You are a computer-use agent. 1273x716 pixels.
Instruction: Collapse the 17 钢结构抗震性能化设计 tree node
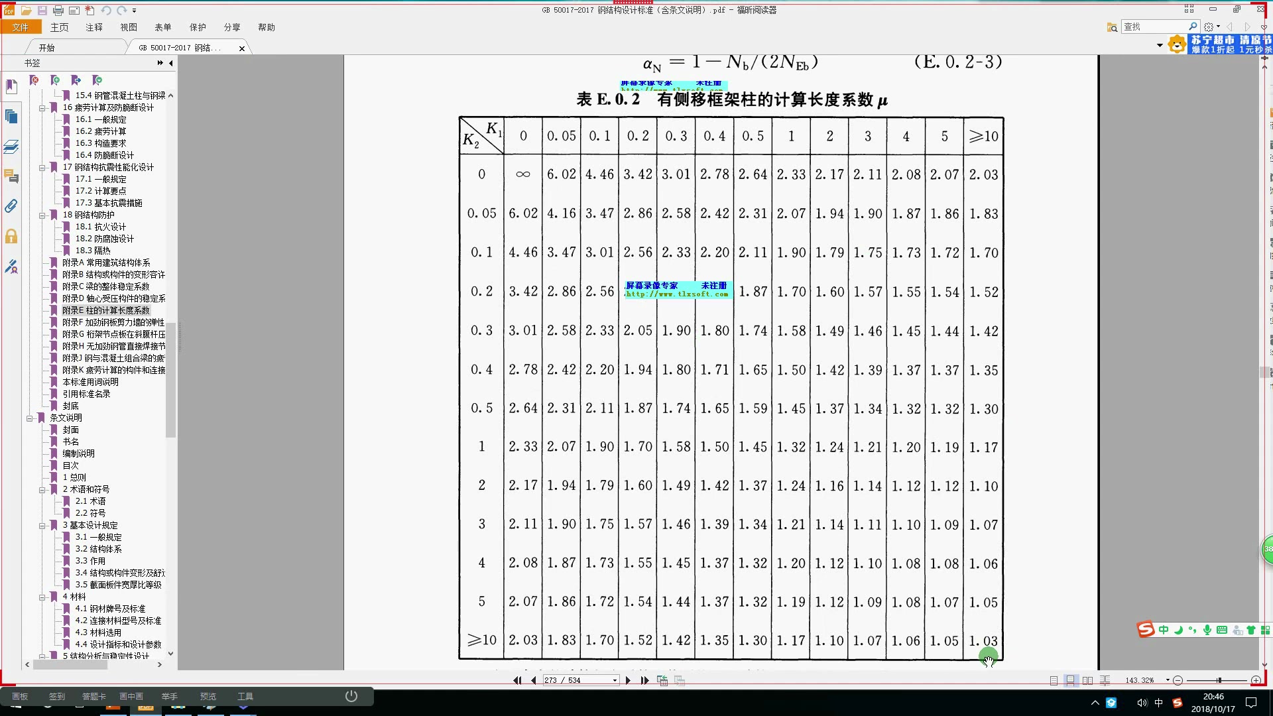coord(42,167)
